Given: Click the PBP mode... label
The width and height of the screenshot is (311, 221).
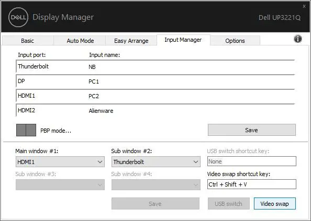Looking at the screenshot, I should [55, 131].
